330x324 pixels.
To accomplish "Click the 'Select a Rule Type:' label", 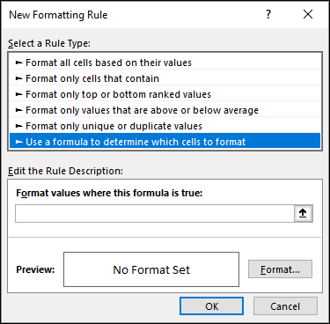I will coord(49,43).
